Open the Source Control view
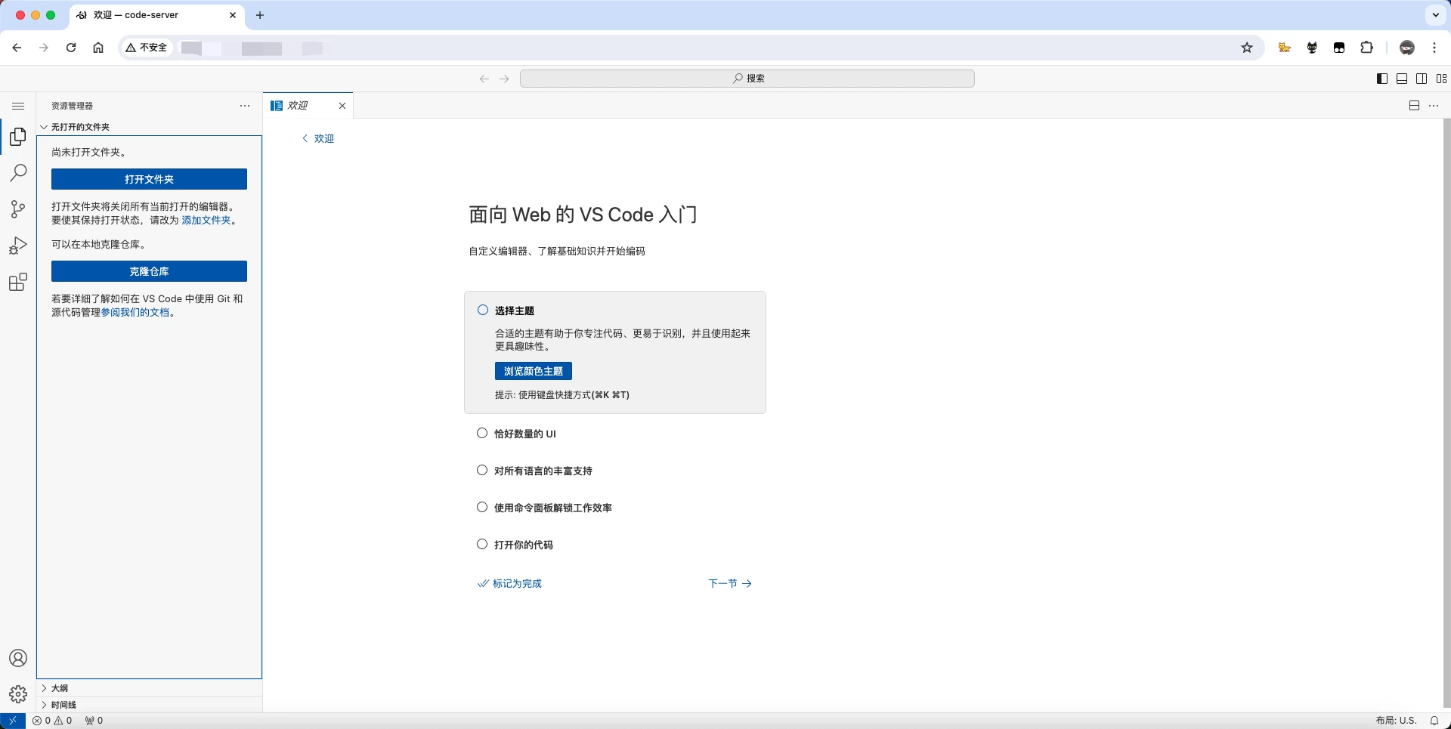Image resolution: width=1451 pixels, height=729 pixels. pyautogui.click(x=18, y=209)
